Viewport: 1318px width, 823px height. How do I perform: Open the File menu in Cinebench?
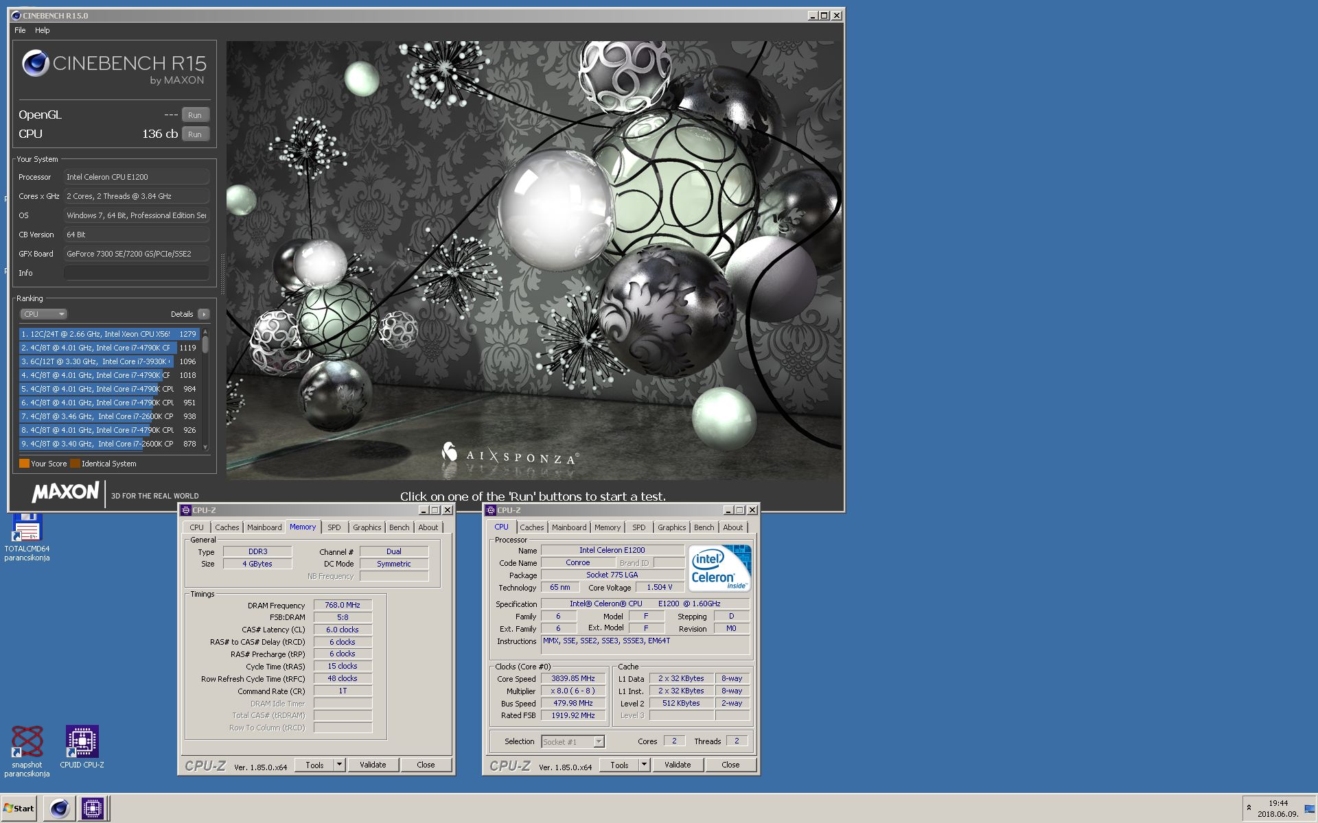click(x=20, y=30)
